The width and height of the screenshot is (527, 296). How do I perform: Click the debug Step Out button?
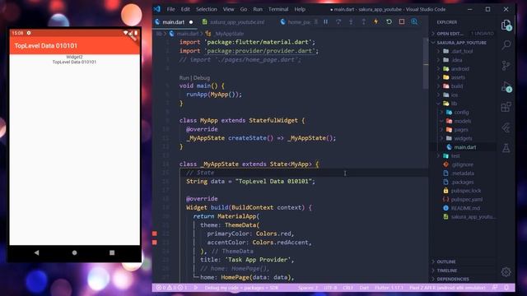click(x=364, y=22)
